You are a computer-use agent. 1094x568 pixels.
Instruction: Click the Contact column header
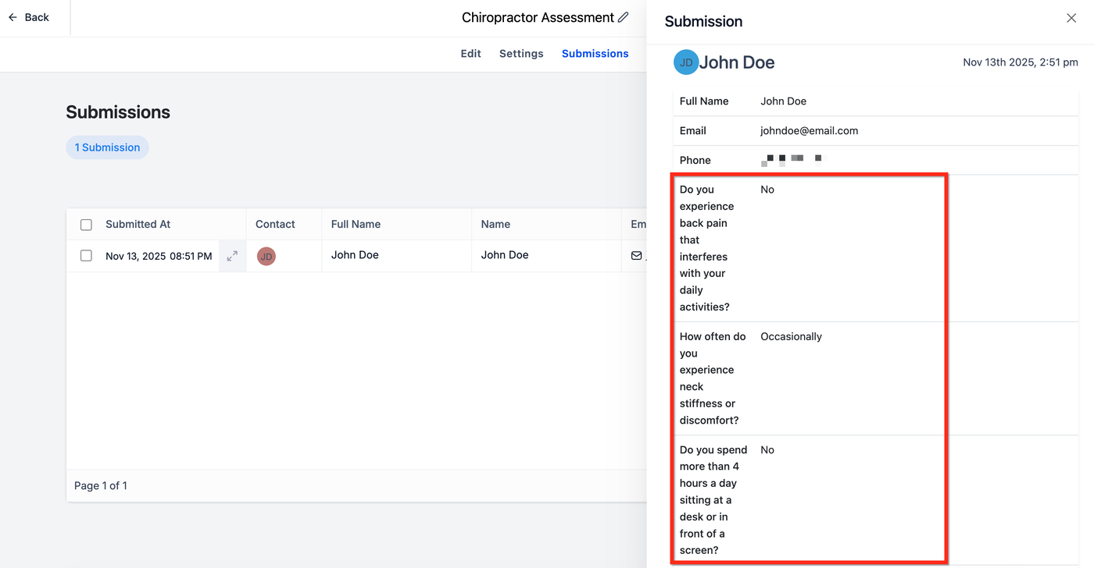coord(275,224)
